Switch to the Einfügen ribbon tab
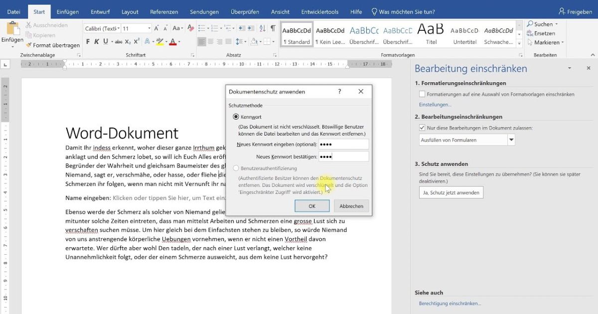This screenshot has height=314, width=598. point(68,11)
